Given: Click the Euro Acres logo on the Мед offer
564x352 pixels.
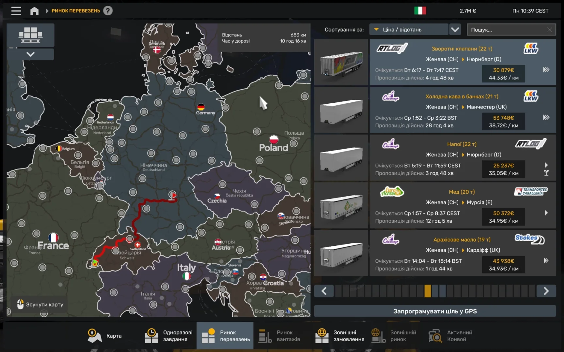Looking at the screenshot, I should pyautogui.click(x=392, y=192).
